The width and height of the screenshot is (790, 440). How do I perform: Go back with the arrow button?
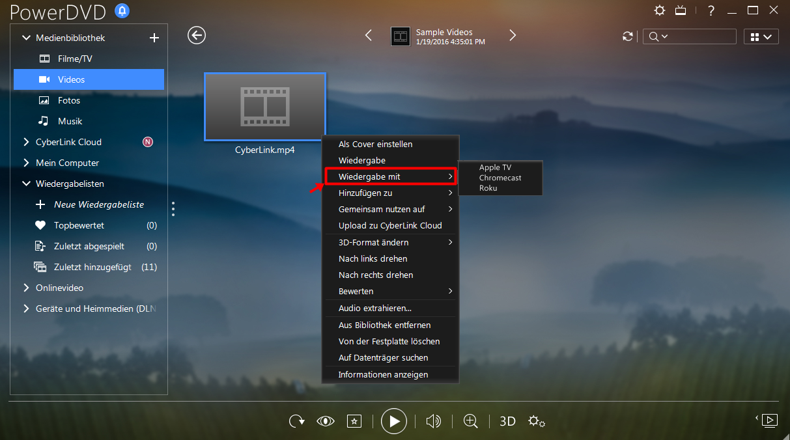click(x=197, y=35)
